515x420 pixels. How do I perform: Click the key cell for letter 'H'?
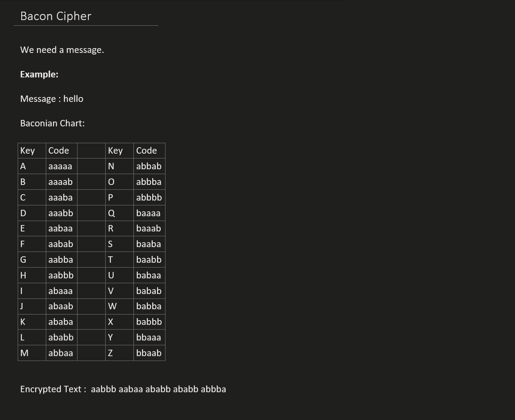(x=32, y=275)
